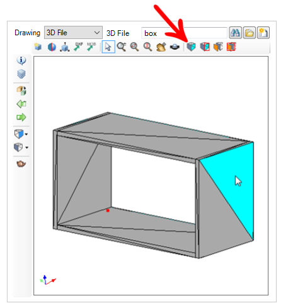Click the DXF export arrow icon
Screen dimensions: 281x308
click(78, 47)
